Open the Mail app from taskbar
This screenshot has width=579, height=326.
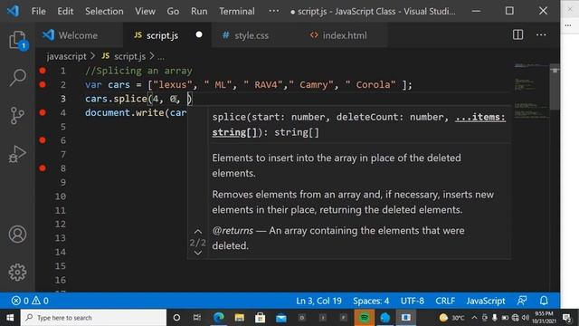(x=281, y=318)
